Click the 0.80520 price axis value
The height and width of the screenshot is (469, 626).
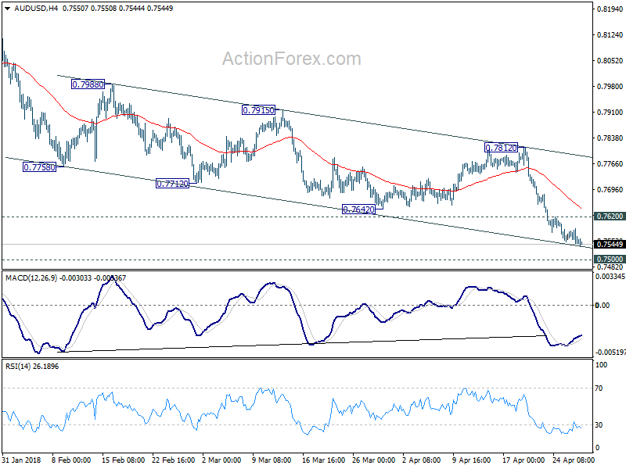pos(610,61)
